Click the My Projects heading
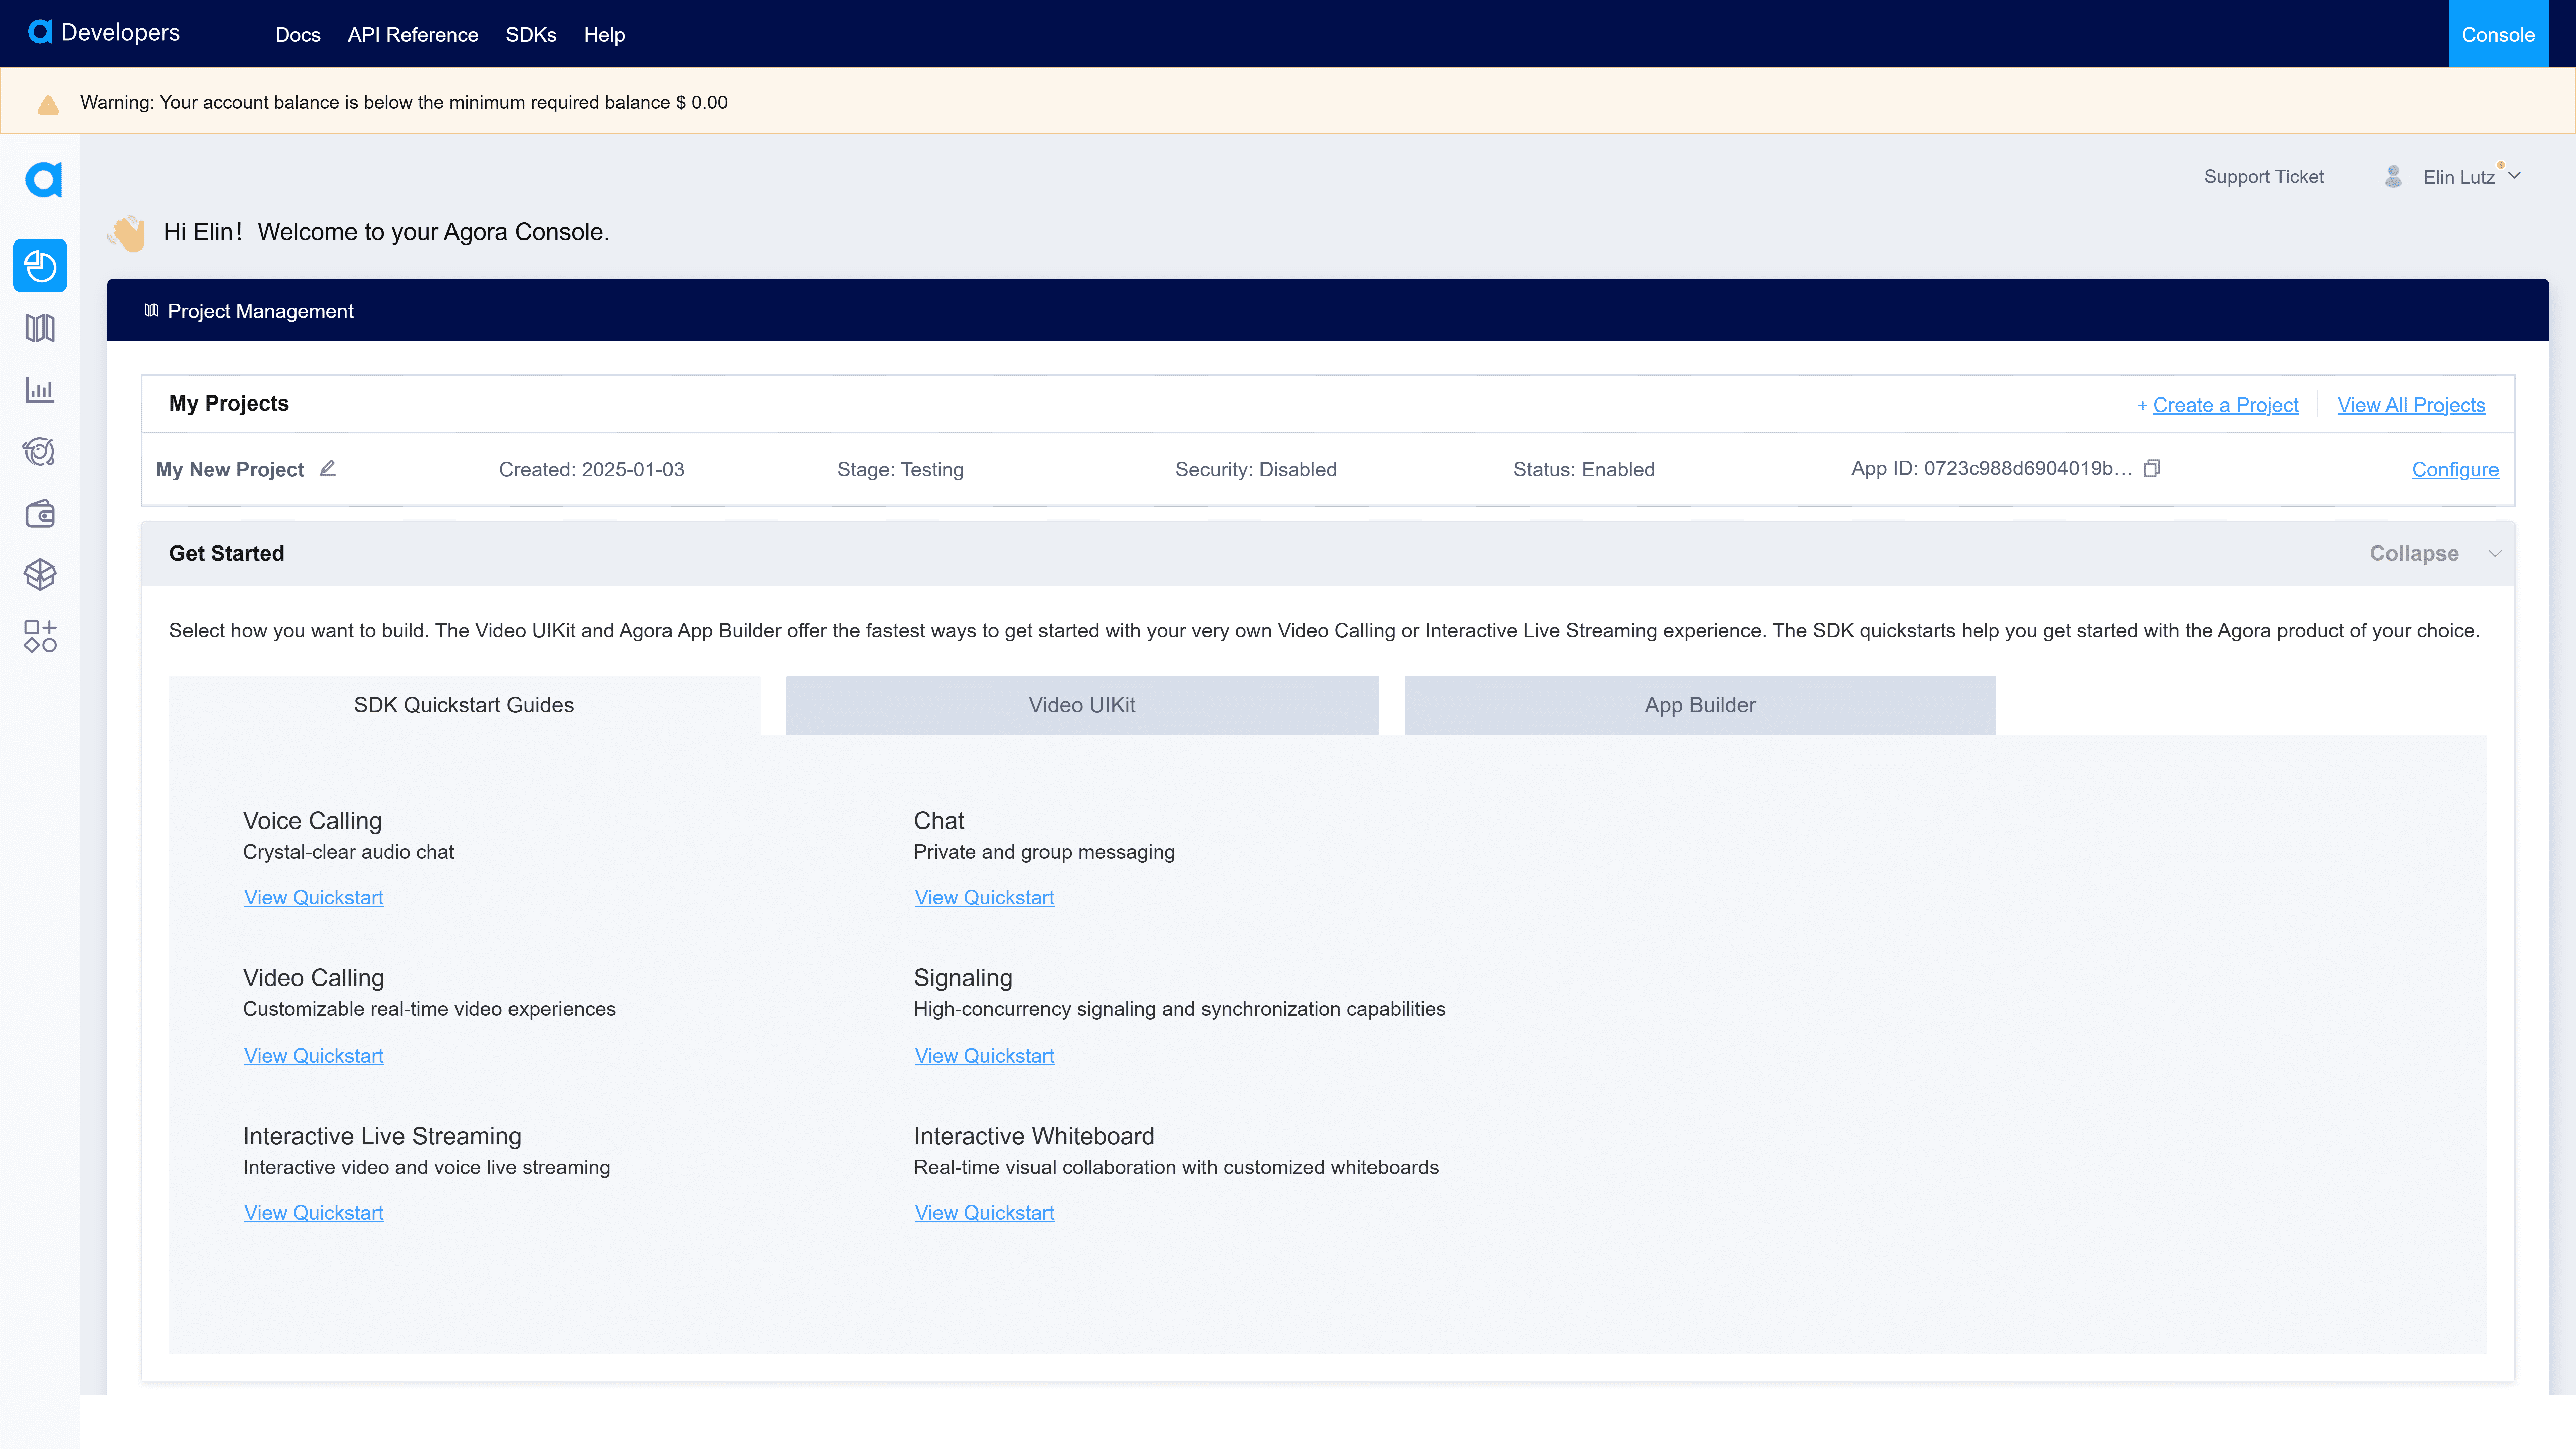 pos(229,404)
